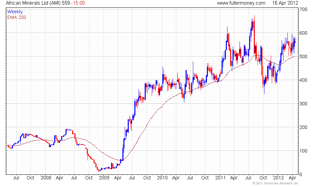The image size is (326, 186).
Task: Click the 16 Apr 2012 date label
Action: [285, 3]
